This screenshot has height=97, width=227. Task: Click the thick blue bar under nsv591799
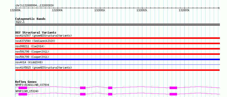[x=117, y=59]
